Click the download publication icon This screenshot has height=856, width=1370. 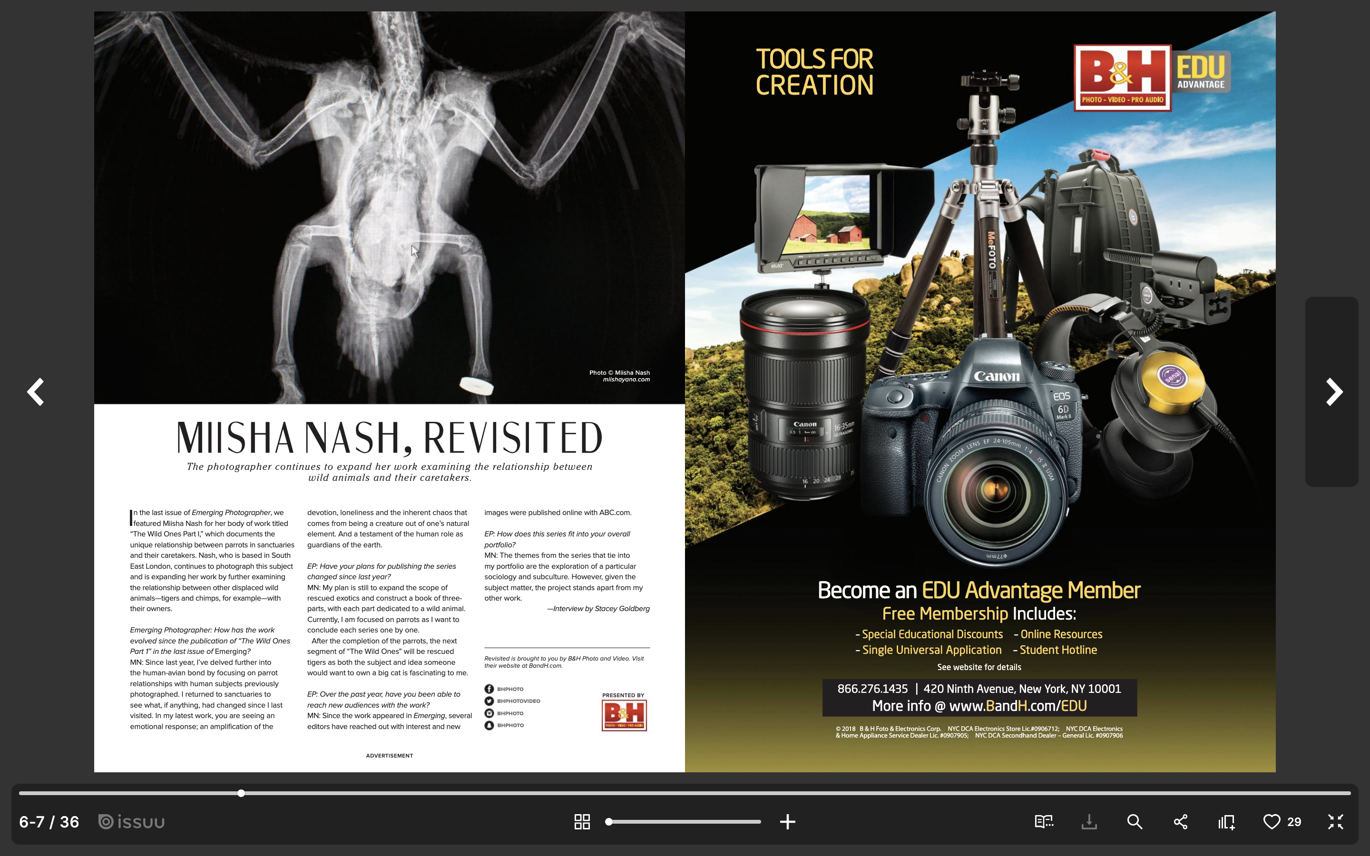tap(1089, 821)
